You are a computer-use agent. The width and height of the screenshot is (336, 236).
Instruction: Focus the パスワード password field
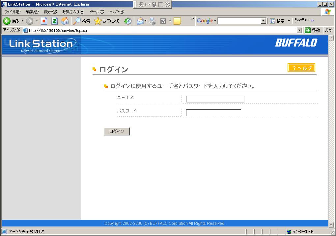[213, 113]
